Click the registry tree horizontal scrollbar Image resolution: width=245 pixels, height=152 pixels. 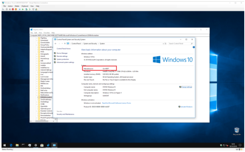tap(42, 121)
